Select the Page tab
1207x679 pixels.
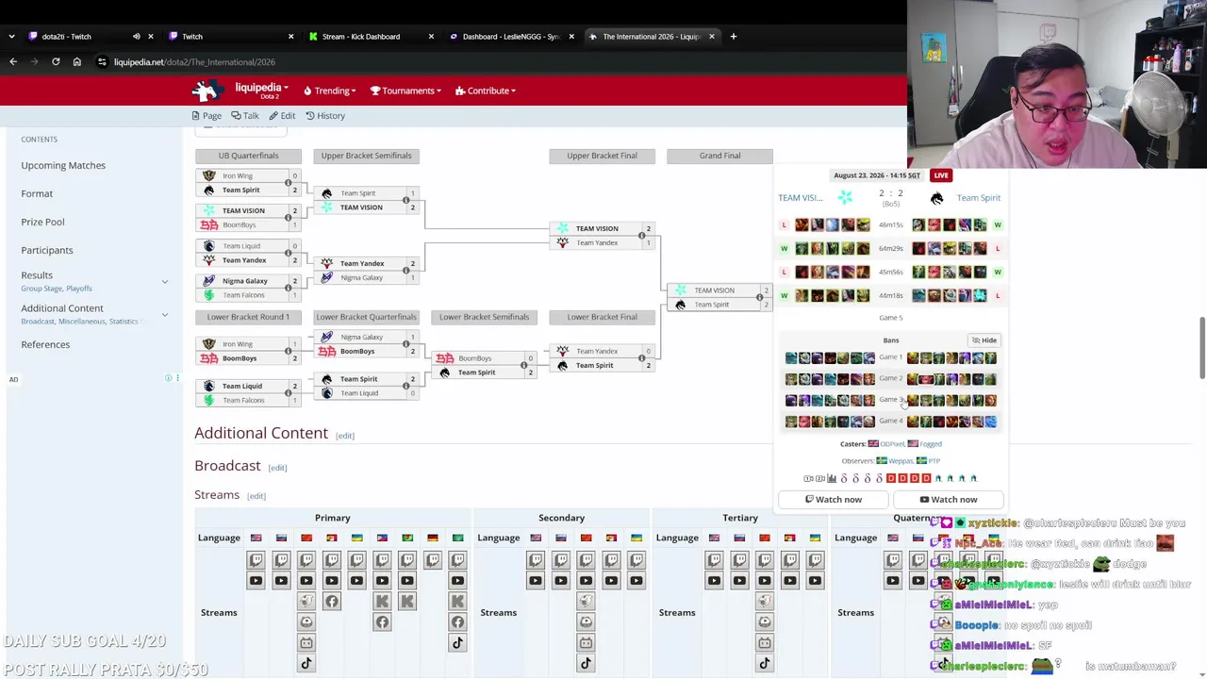click(x=207, y=116)
